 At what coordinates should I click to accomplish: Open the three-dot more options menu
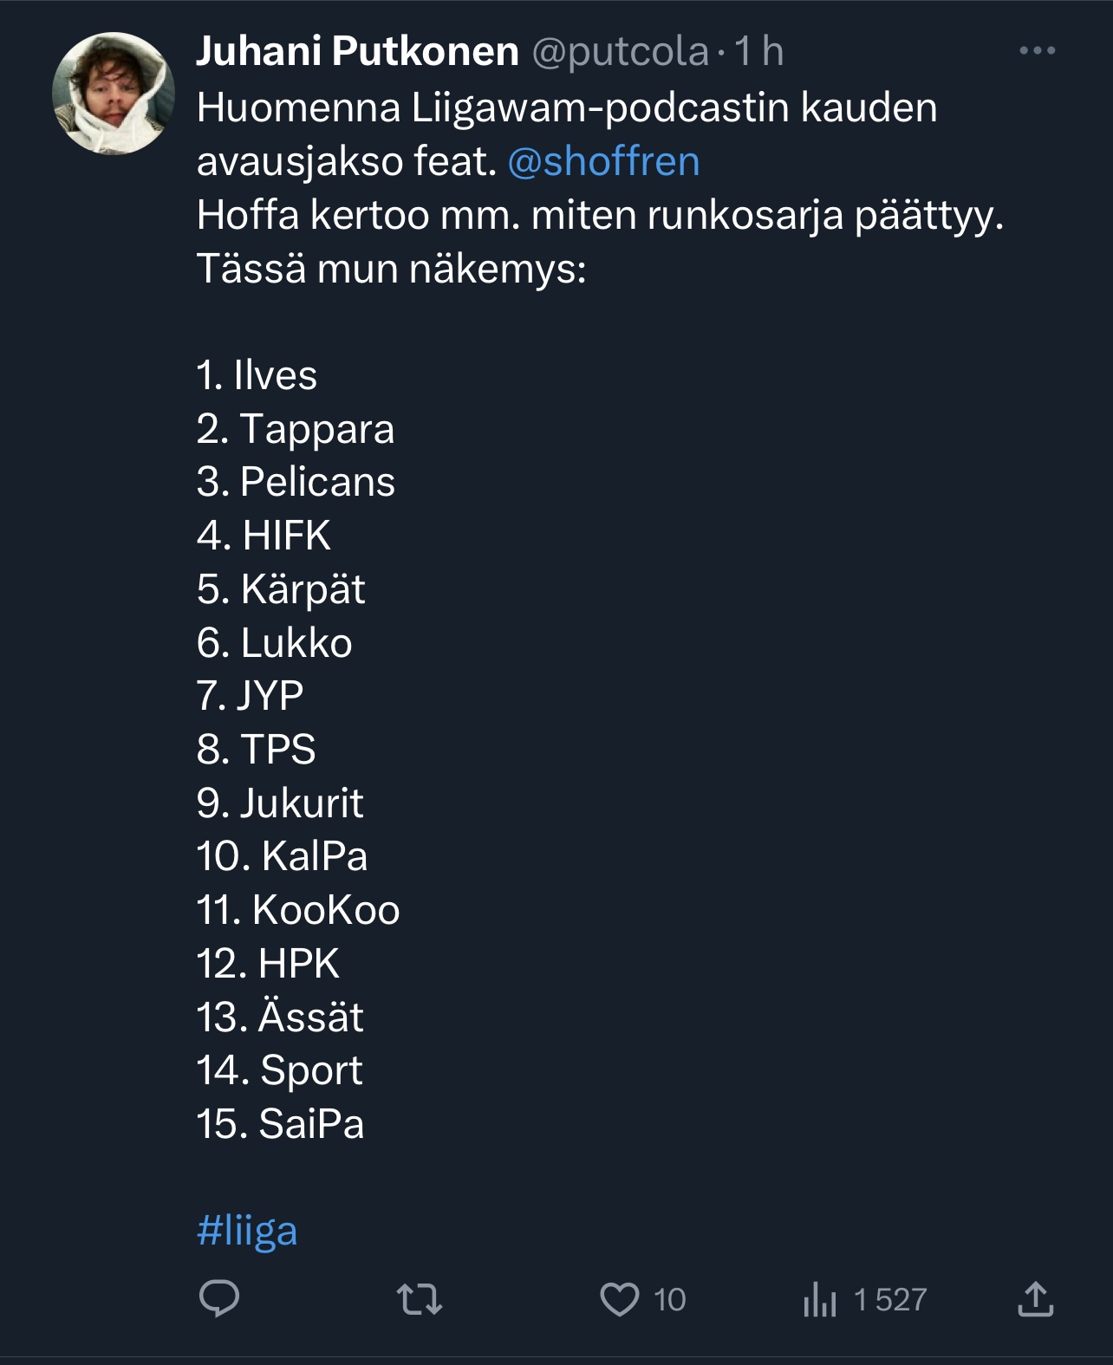coord(1037,51)
